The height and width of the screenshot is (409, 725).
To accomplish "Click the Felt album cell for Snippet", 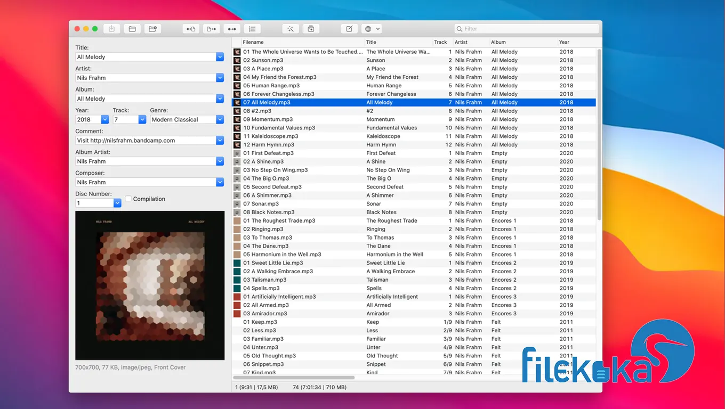I will pos(496,364).
